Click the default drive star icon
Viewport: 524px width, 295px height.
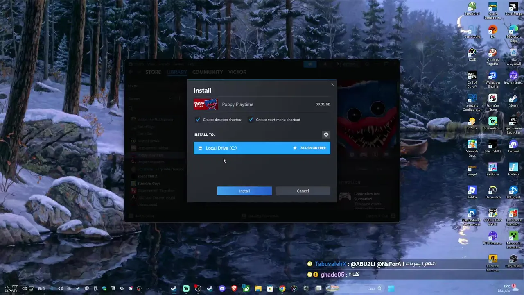(295, 148)
